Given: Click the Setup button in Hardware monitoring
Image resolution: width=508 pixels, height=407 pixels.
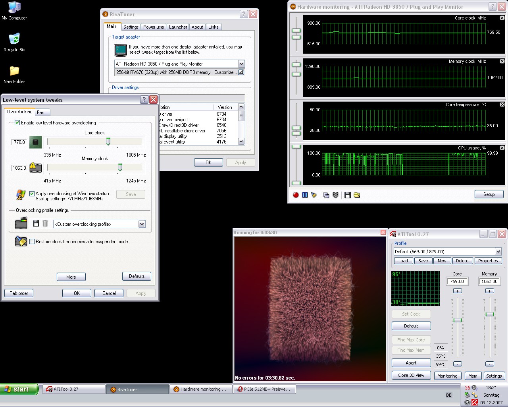Looking at the screenshot, I should (489, 194).
